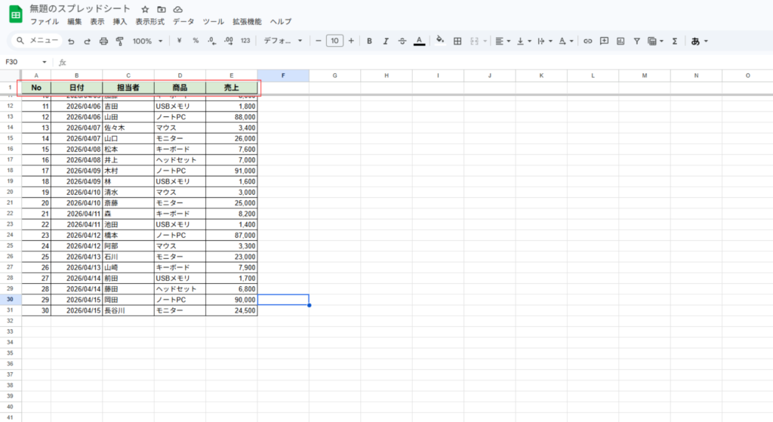Click the plus button to increase font size
The height and width of the screenshot is (422, 773).
[351, 41]
